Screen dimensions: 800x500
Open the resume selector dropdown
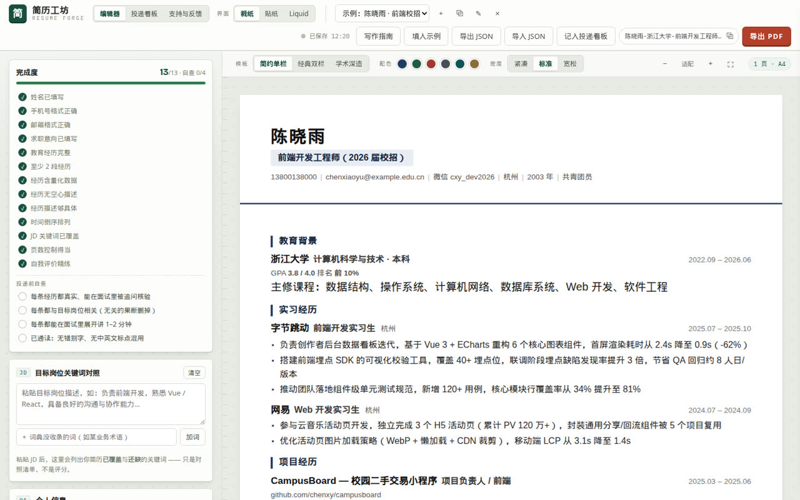[x=382, y=14]
